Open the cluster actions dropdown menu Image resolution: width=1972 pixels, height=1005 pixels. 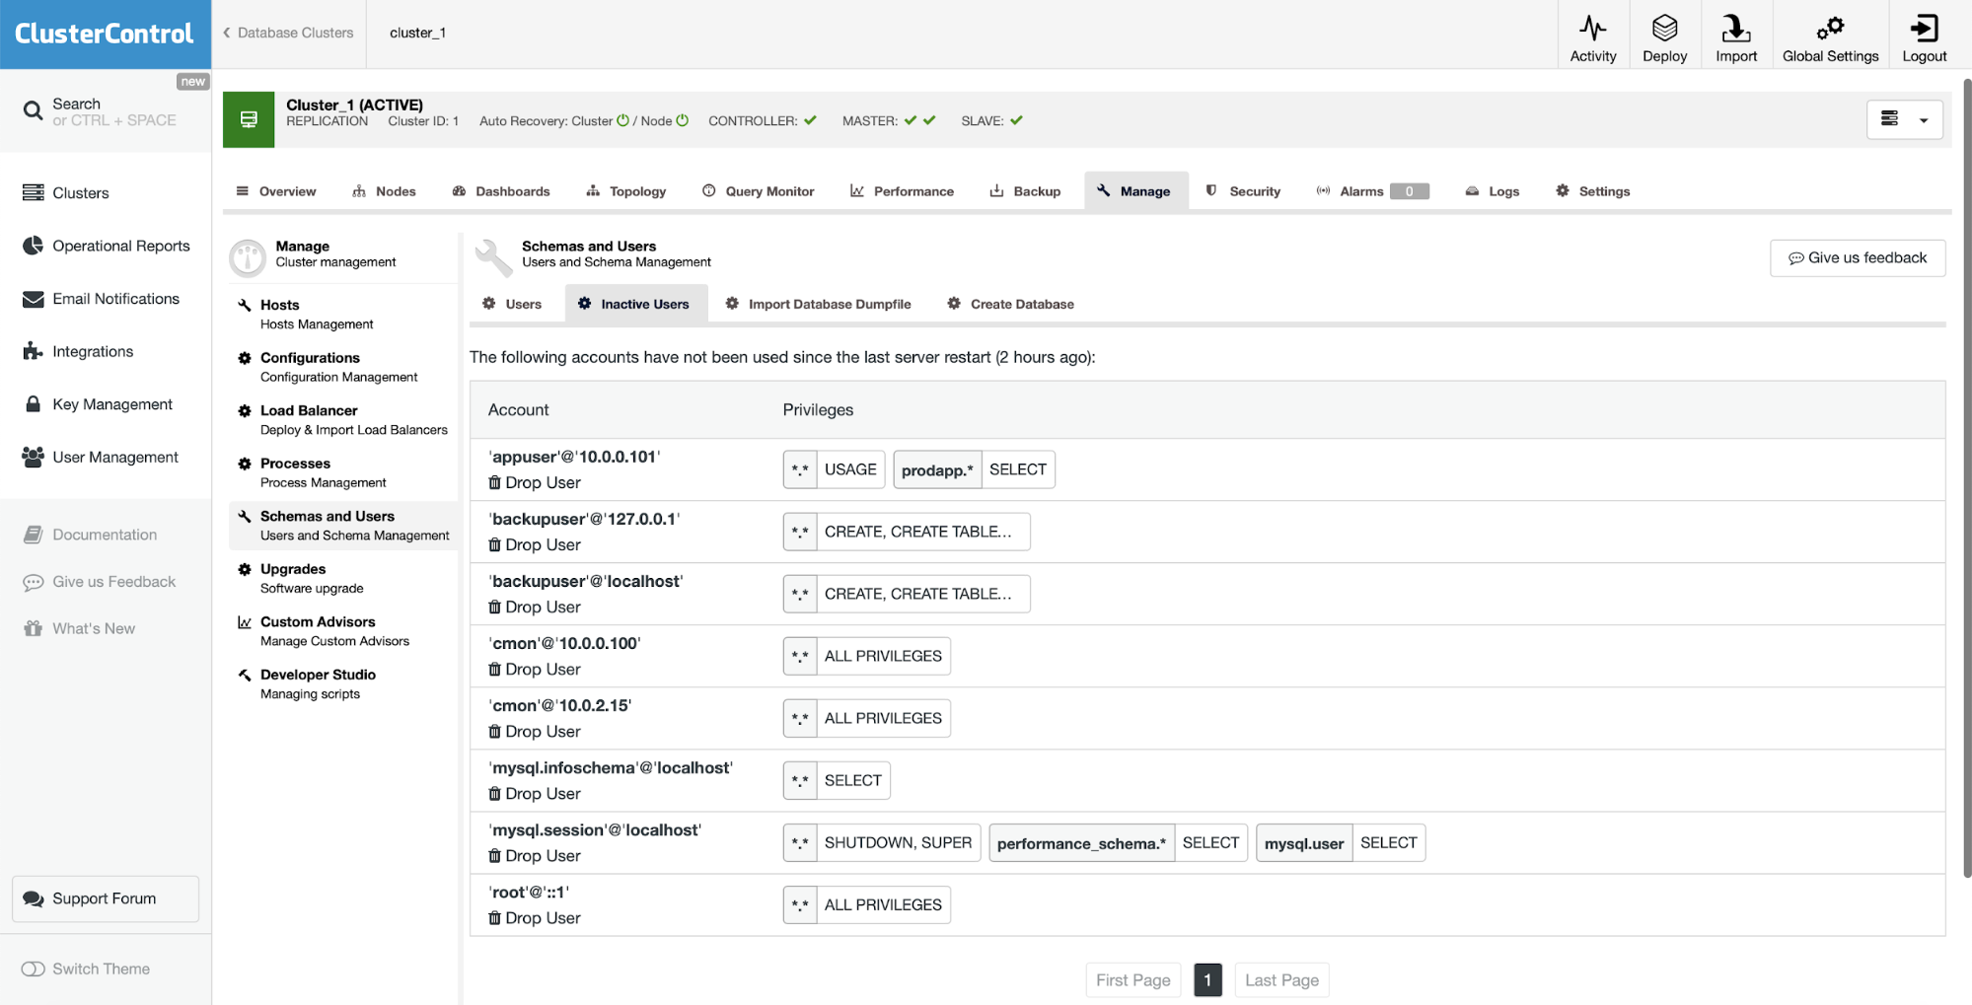click(1904, 119)
